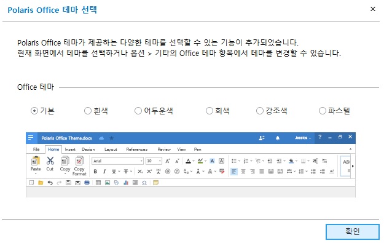Viewport: 384px width, 243px height.
Task: Click the paragraph shading paint bucket icon
Action: [291, 161]
